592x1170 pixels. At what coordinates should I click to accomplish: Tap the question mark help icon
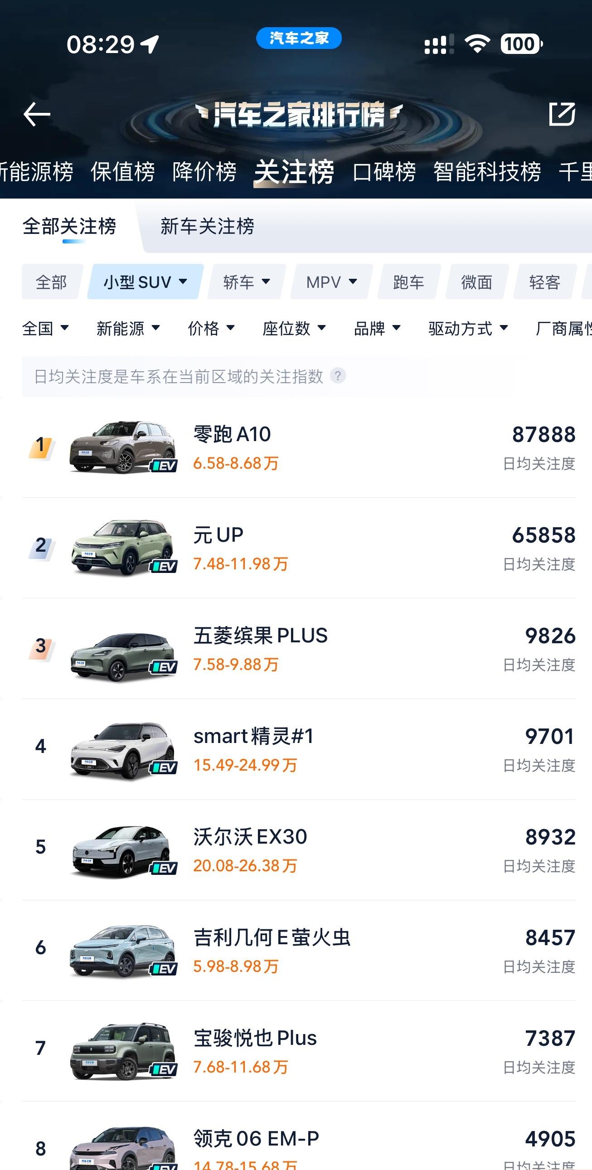click(338, 376)
